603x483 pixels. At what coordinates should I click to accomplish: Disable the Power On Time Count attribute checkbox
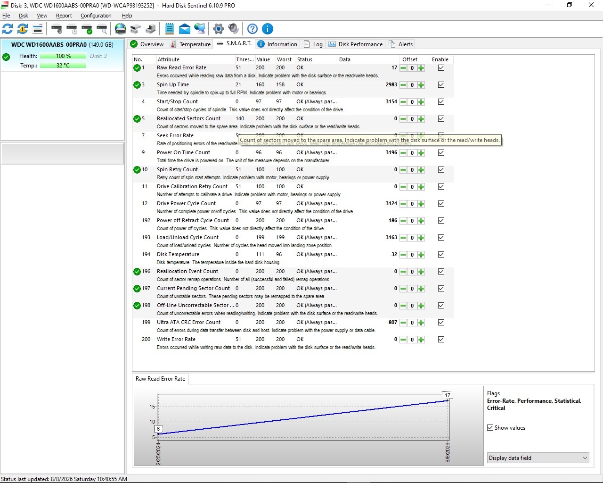click(x=441, y=153)
